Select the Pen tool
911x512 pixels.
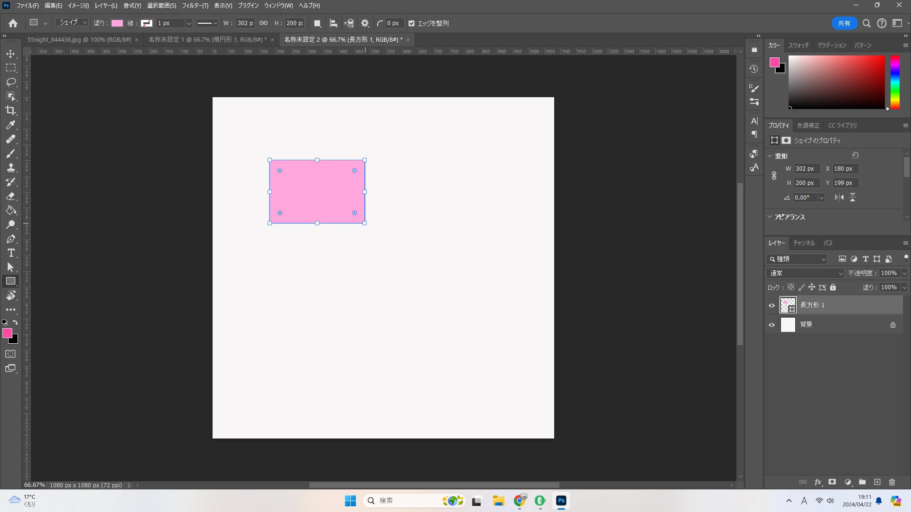pyautogui.click(x=10, y=239)
